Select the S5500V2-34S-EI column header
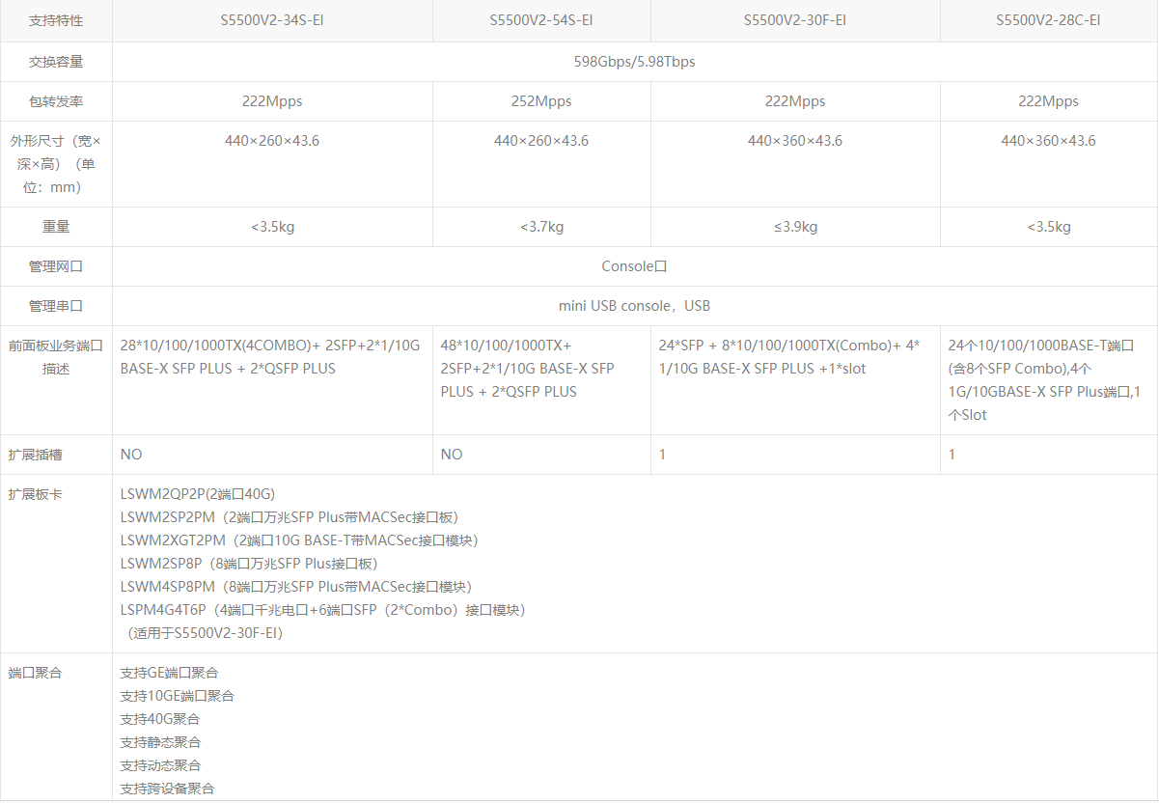The width and height of the screenshot is (1159, 803). (x=272, y=20)
